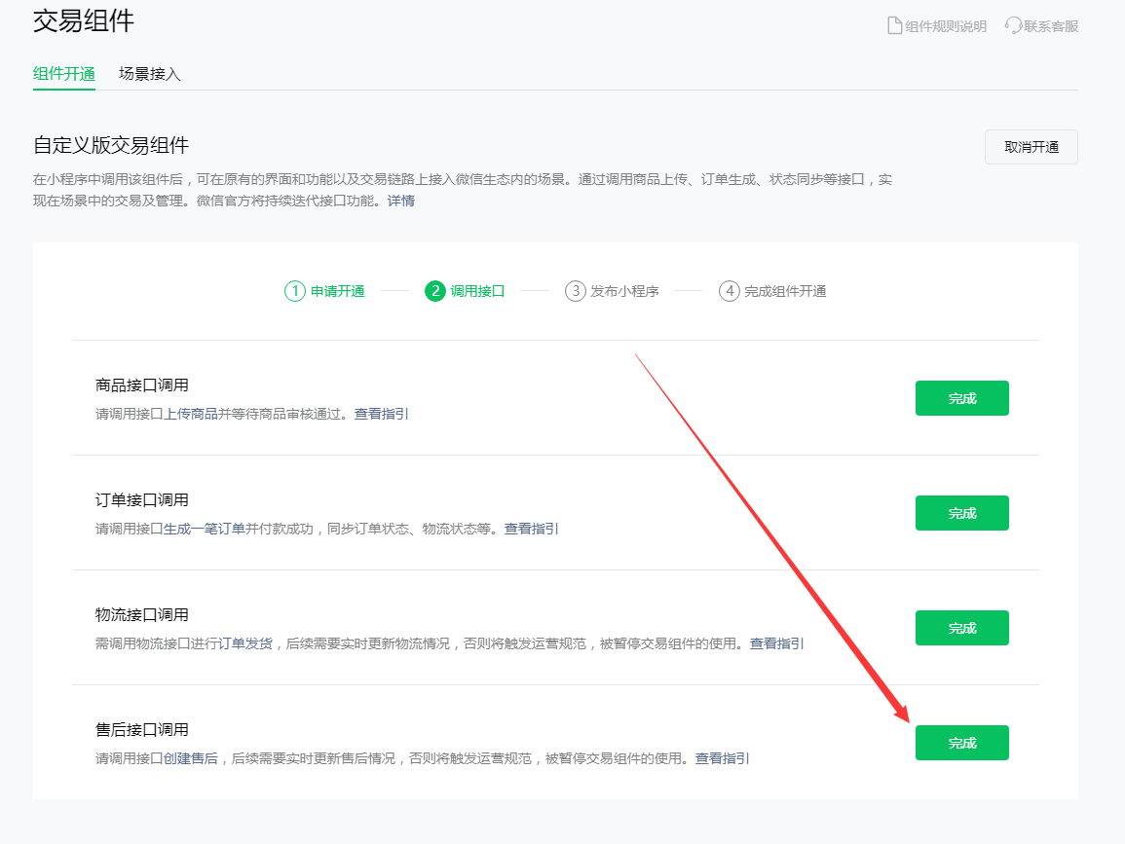Click the 组件规则说明 text link
The height and width of the screenshot is (844, 1125).
(x=946, y=26)
